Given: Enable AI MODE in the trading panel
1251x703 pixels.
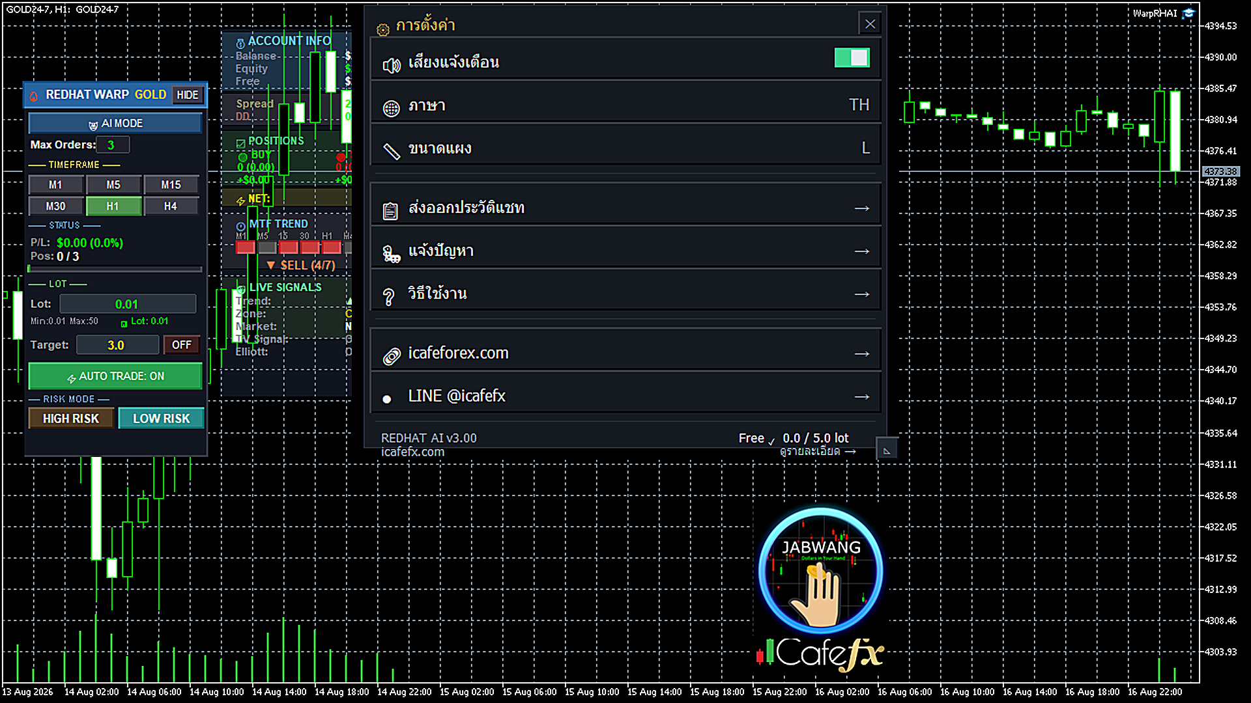Looking at the screenshot, I should point(115,123).
